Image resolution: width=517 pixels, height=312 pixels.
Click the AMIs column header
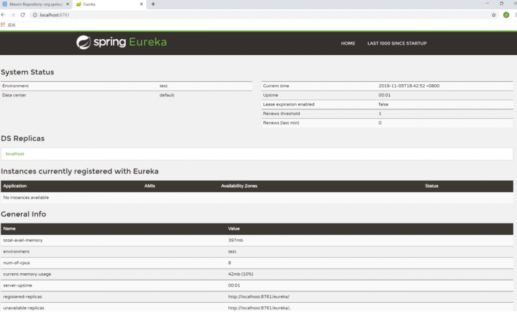pos(150,186)
